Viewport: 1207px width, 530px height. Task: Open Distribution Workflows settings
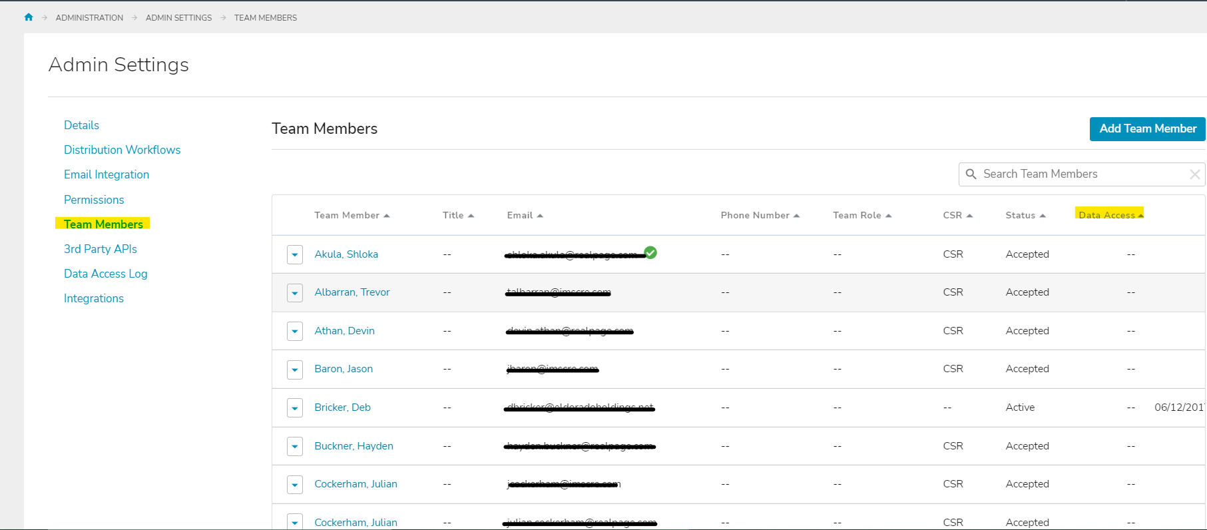tap(122, 150)
